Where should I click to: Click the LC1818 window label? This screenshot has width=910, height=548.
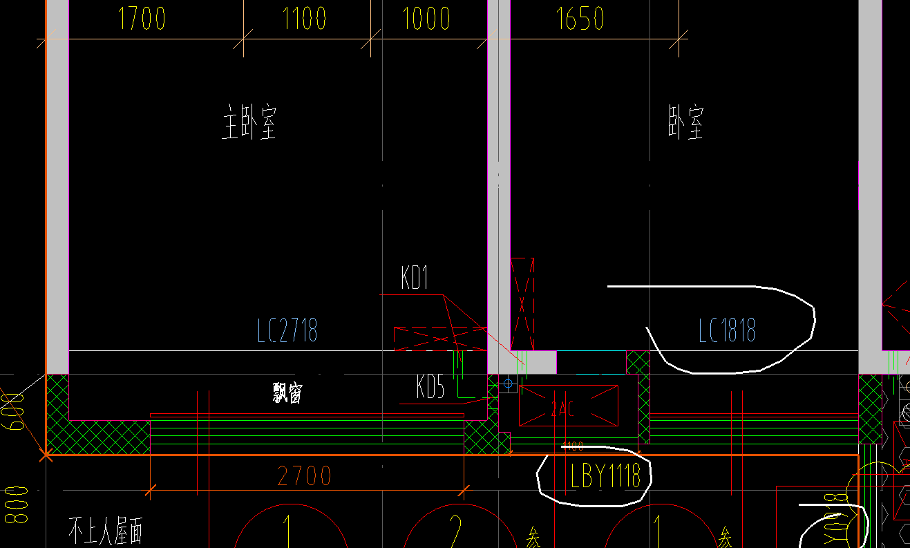click(x=727, y=331)
